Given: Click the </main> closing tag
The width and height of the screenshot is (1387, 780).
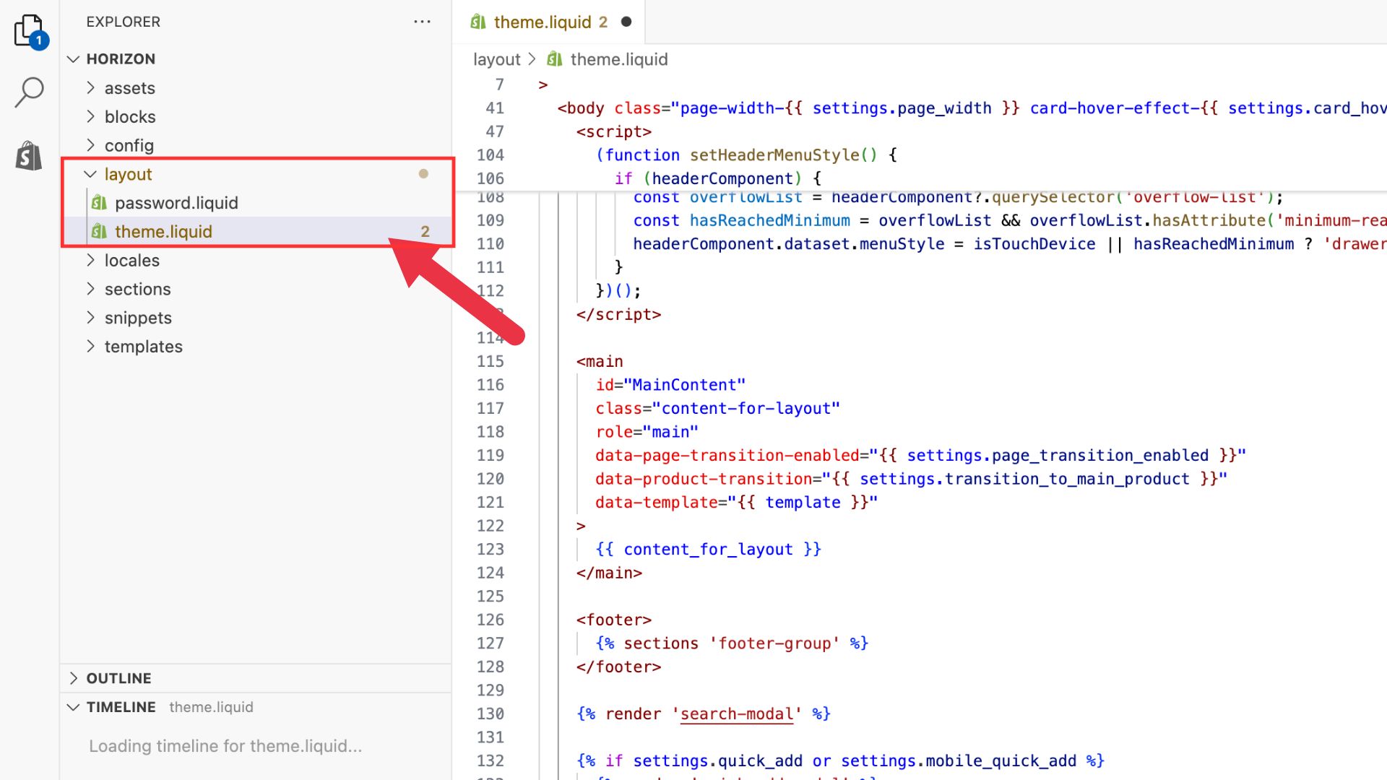Looking at the screenshot, I should click(x=609, y=573).
